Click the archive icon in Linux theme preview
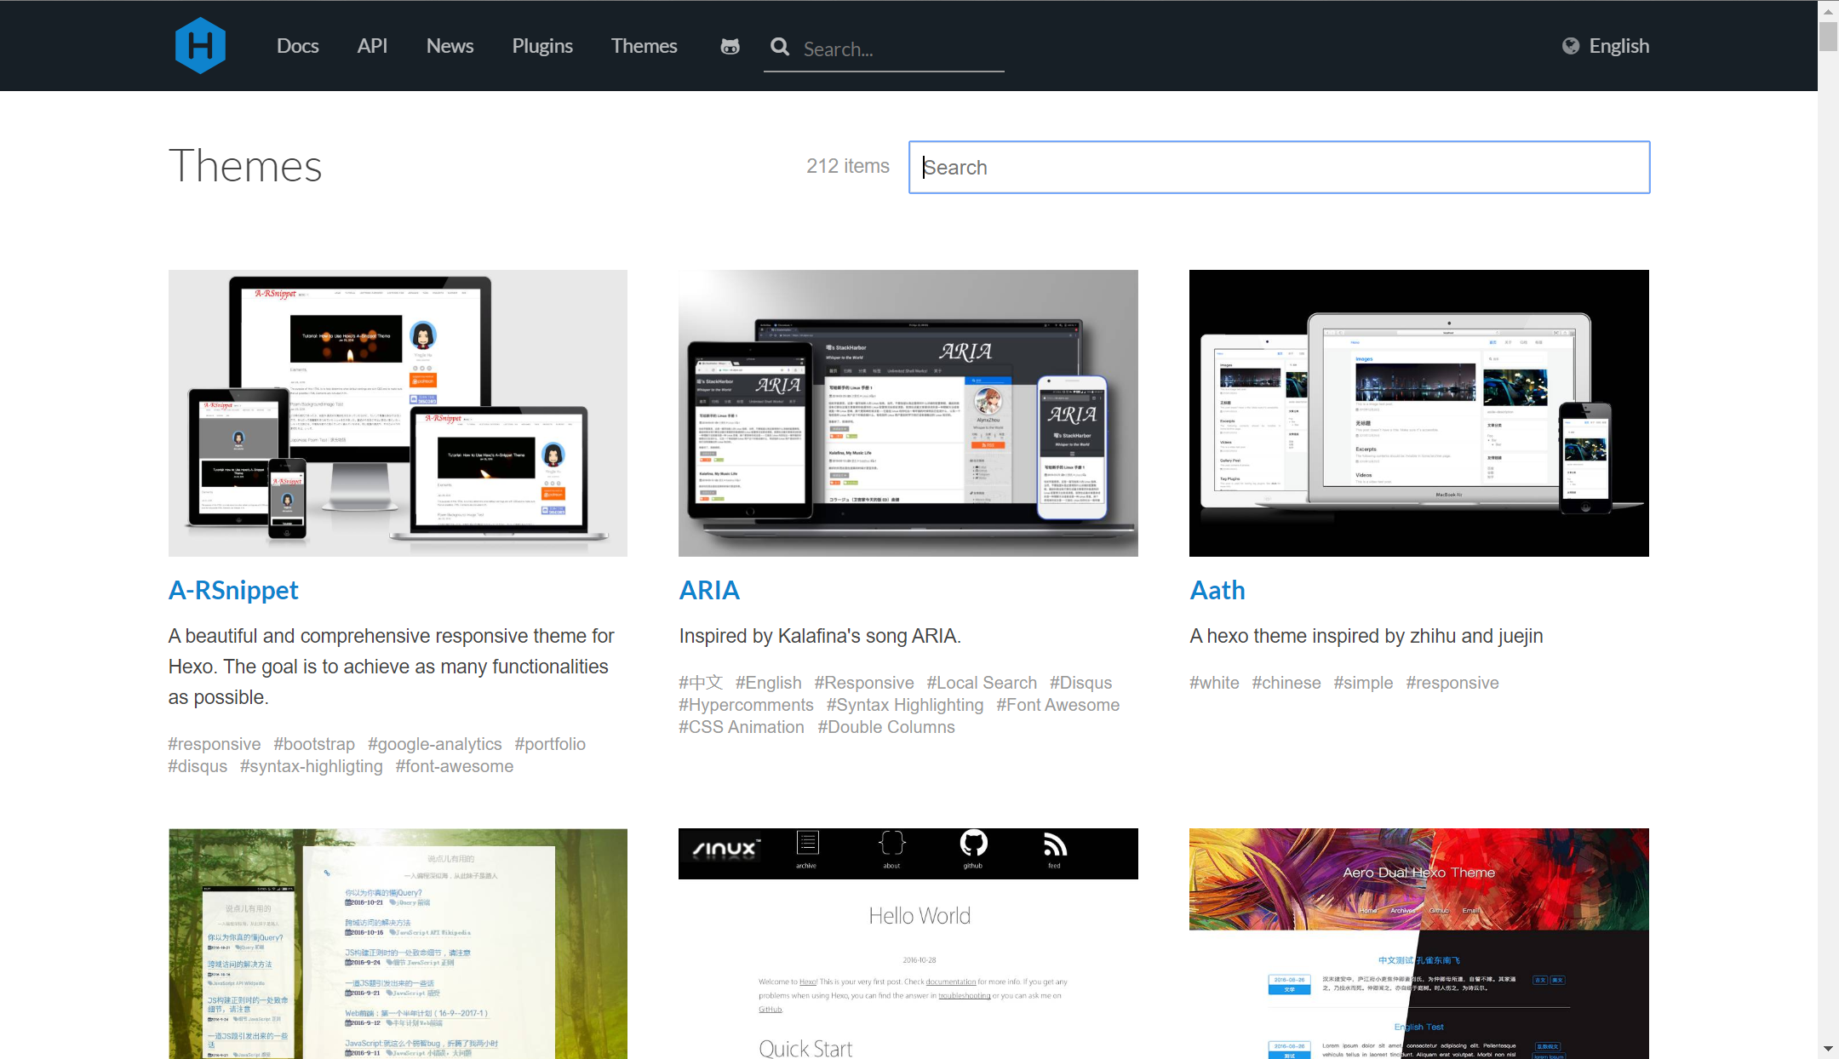Screen dimensions: 1839x1059 [807, 844]
